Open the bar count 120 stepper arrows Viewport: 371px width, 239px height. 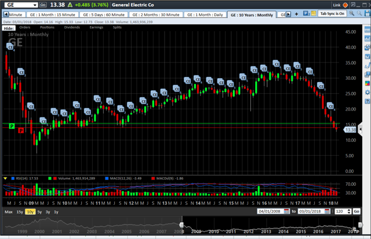click(349, 212)
